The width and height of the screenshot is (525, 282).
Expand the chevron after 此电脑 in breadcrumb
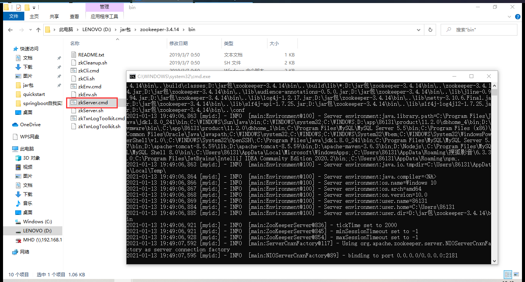(x=77, y=30)
